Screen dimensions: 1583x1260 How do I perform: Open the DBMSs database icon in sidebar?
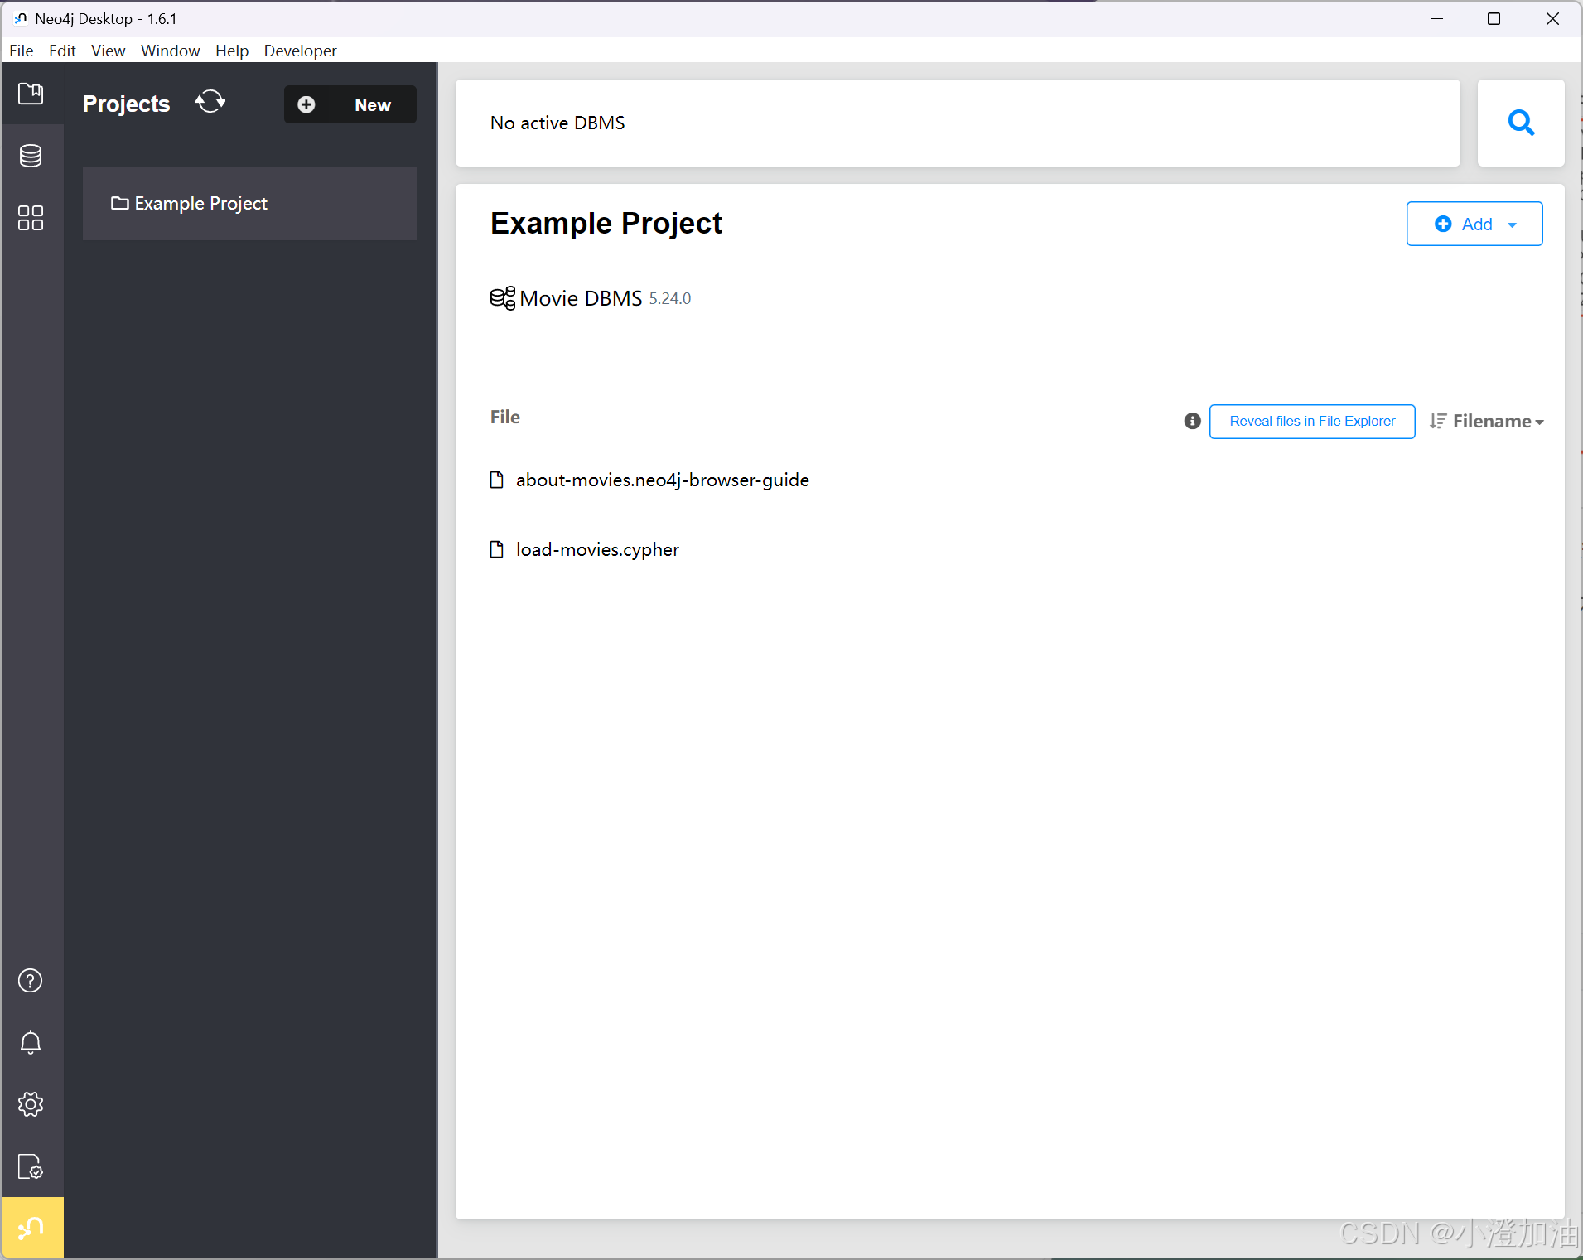(x=31, y=156)
